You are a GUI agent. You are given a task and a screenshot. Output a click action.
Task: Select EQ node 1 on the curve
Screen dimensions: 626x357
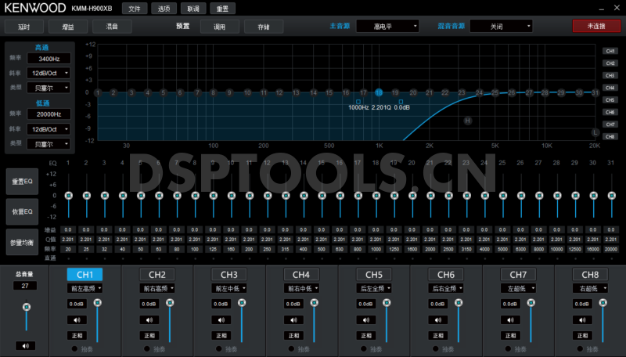[98, 92]
